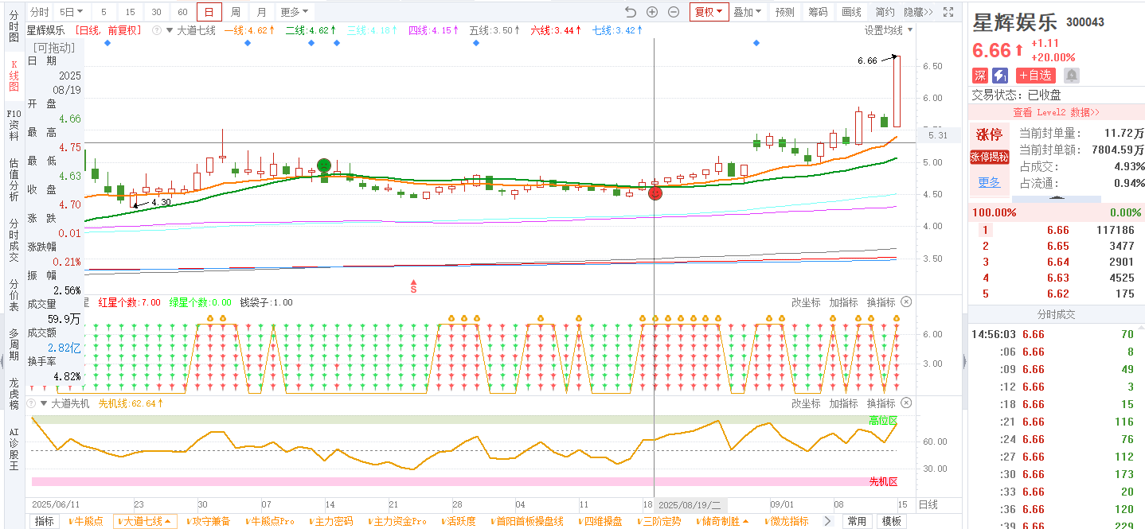Toggle the 隐藏 panel hide control
Viewport: 1145px width, 529px height.
click(918, 12)
